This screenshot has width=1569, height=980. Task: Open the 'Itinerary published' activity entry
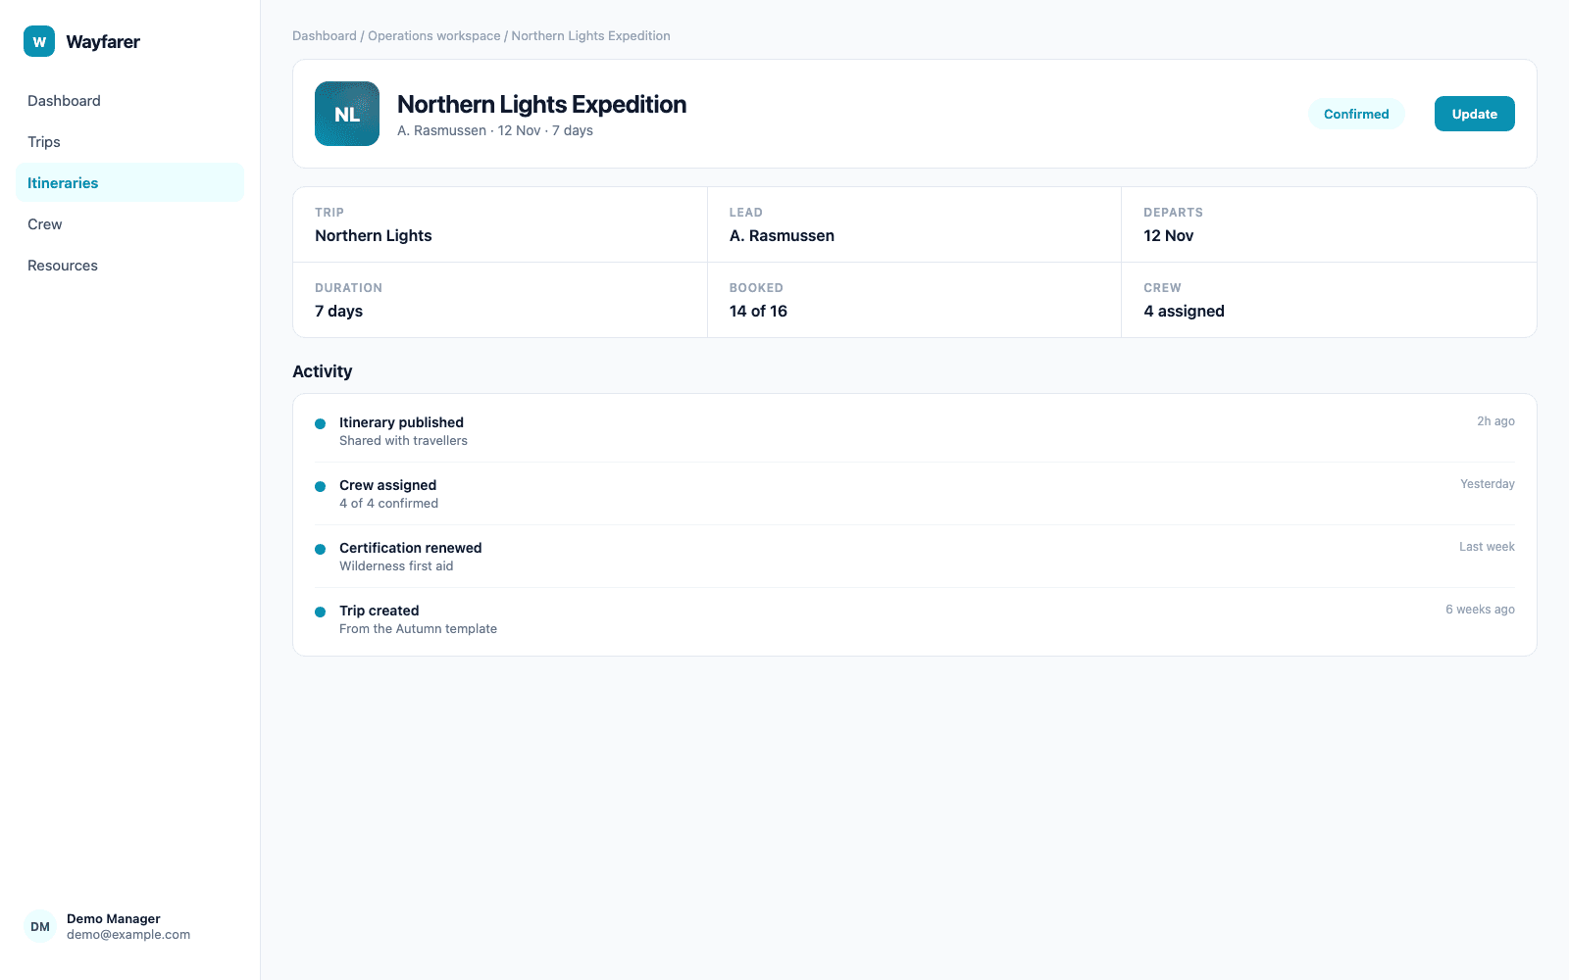[x=915, y=431]
